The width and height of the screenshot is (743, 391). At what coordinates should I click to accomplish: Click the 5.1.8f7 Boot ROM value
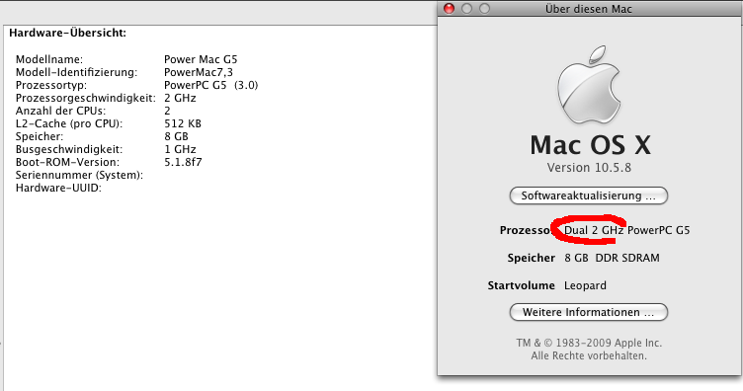click(x=183, y=162)
